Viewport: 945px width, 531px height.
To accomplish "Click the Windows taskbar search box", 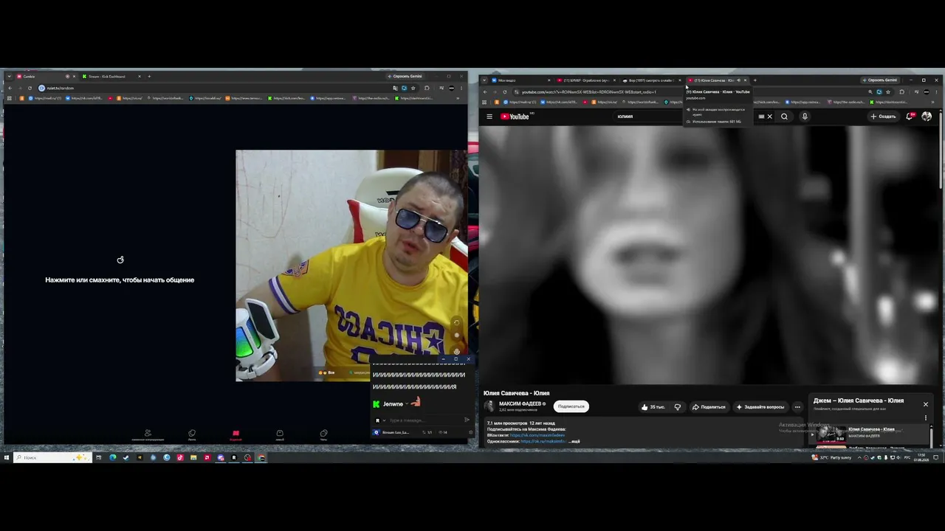I will coord(52,457).
